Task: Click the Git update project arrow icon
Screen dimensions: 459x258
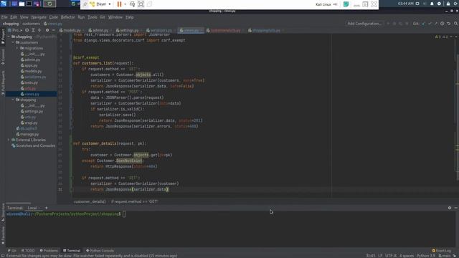Action: coord(423,24)
